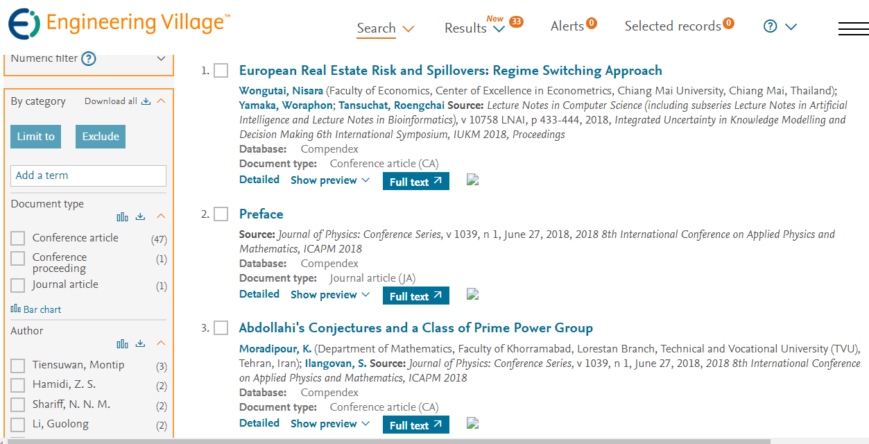Check the Journal article filter
This screenshot has height=444, width=869.
(x=18, y=285)
